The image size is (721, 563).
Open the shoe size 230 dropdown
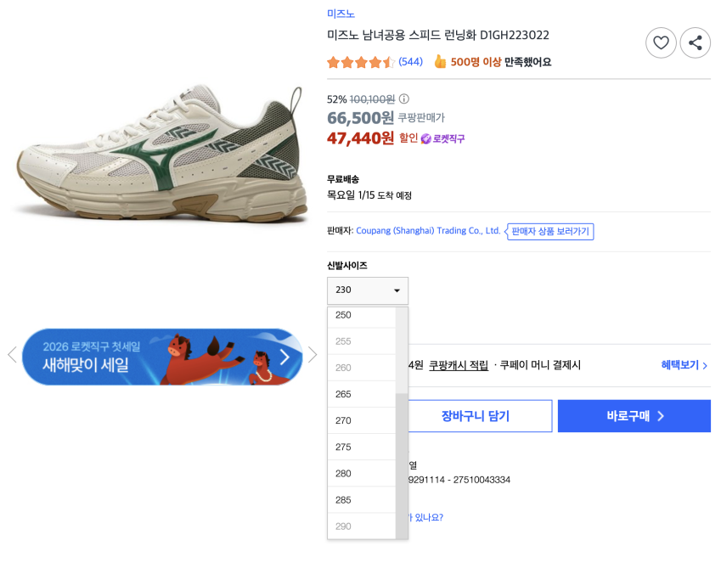coord(368,290)
